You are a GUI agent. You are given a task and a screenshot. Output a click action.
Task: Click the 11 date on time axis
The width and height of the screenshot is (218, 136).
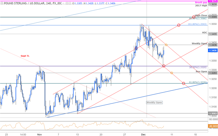coord(172,134)
